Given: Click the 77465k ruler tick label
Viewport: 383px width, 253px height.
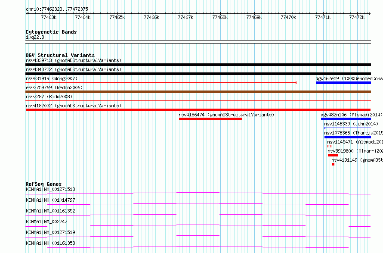Looking at the screenshot, I should 117,17.
